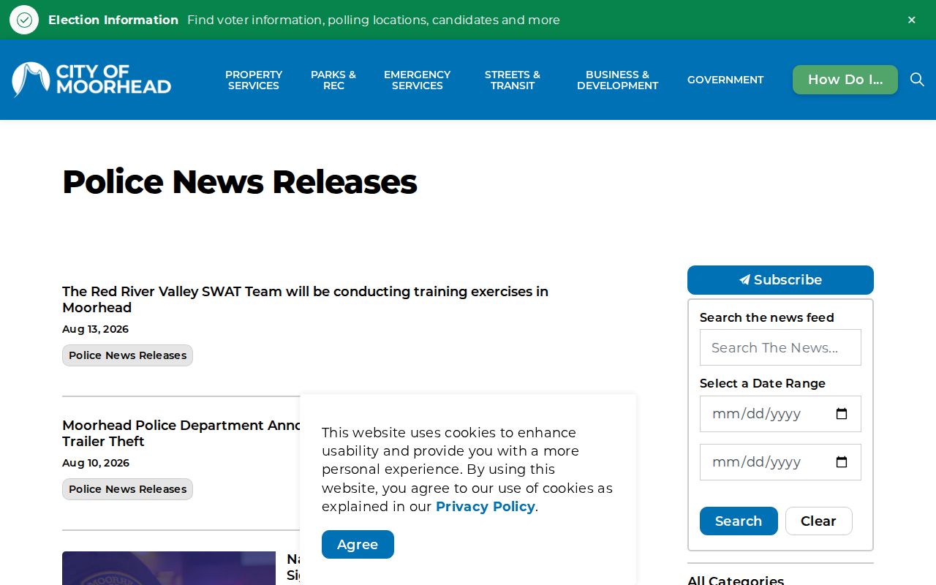
Task: Go to City of Moorhead home logo
Action: (91, 80)
